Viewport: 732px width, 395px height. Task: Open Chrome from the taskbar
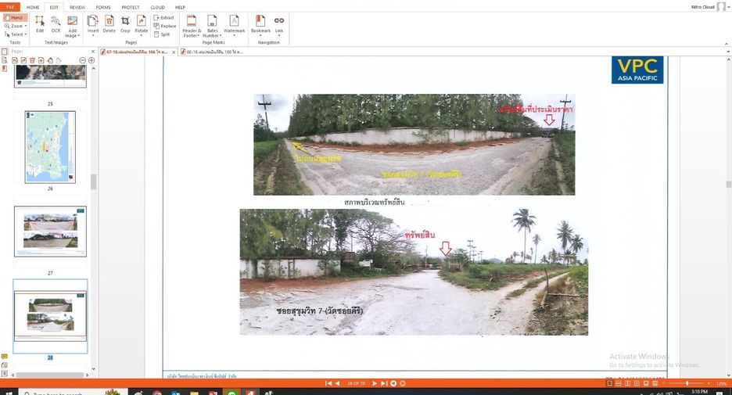[157, 393]
